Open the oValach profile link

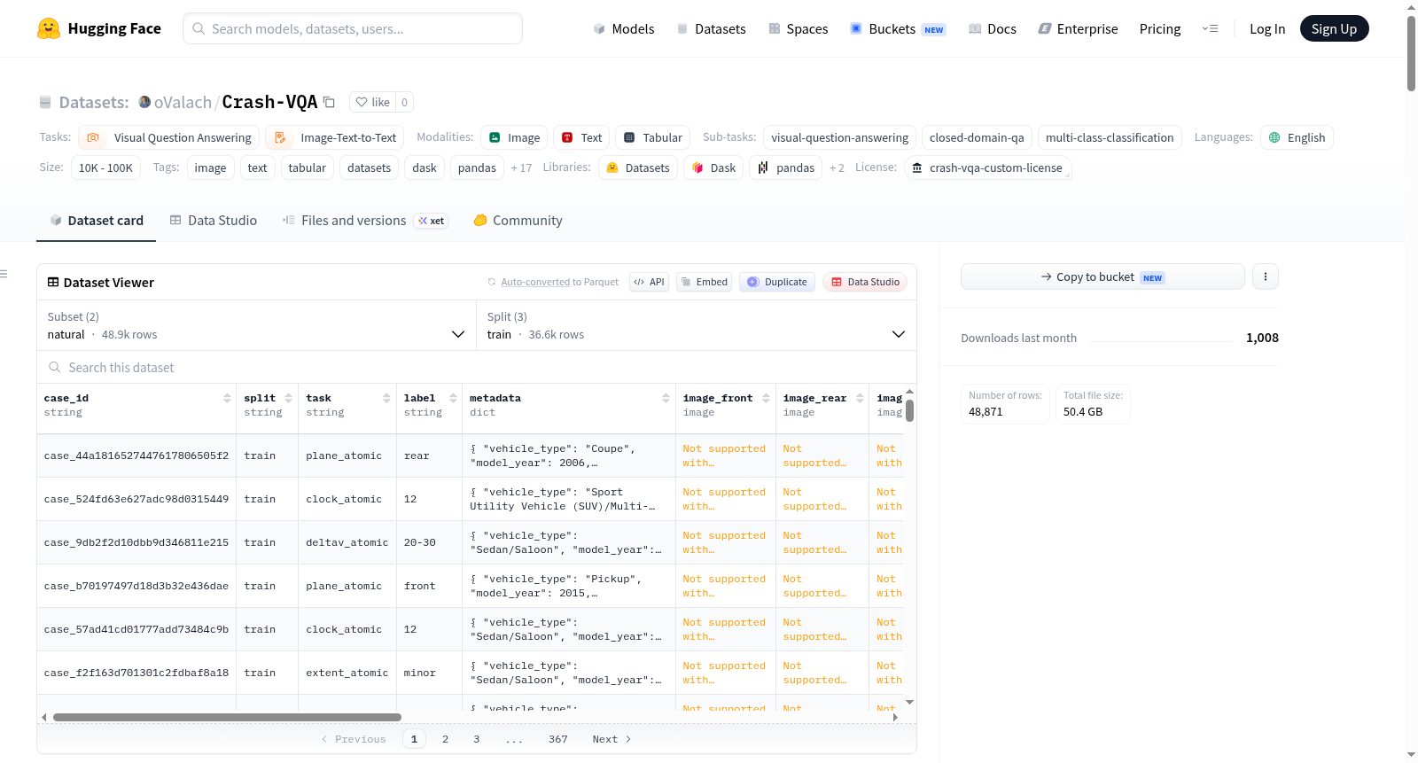click(x=183, y=102)
